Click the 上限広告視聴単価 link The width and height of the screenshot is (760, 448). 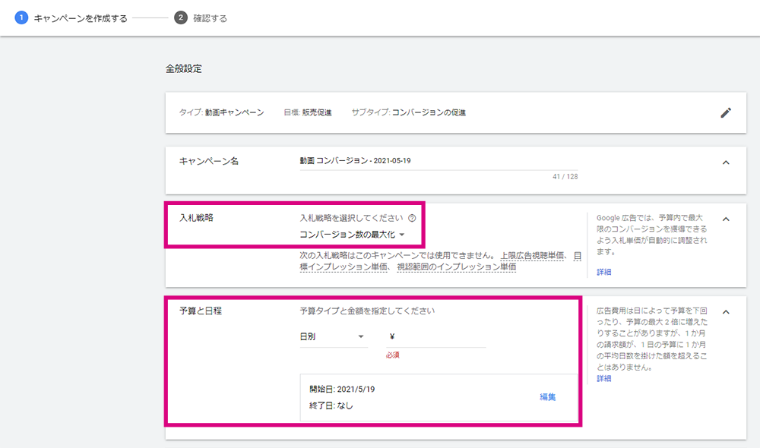point(532,256)
